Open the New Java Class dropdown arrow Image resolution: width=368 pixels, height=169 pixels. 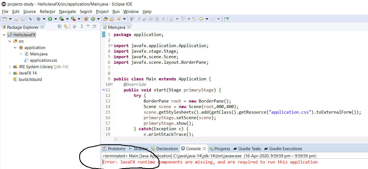pyautogui.click(x=98, y=19)
